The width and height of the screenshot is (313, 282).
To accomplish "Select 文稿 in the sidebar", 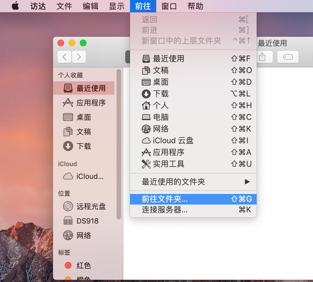I will pos(83,132).
